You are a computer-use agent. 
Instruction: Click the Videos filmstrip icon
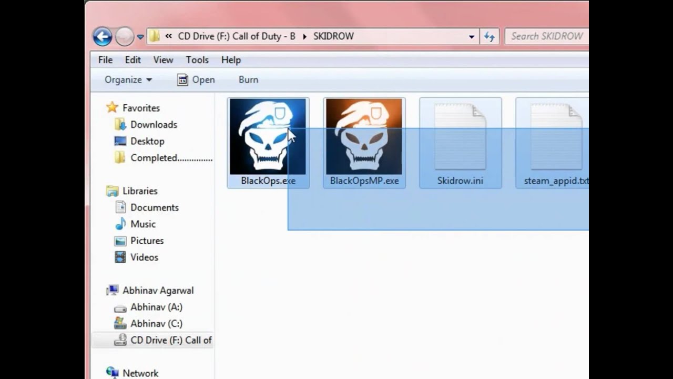(120, 257)
